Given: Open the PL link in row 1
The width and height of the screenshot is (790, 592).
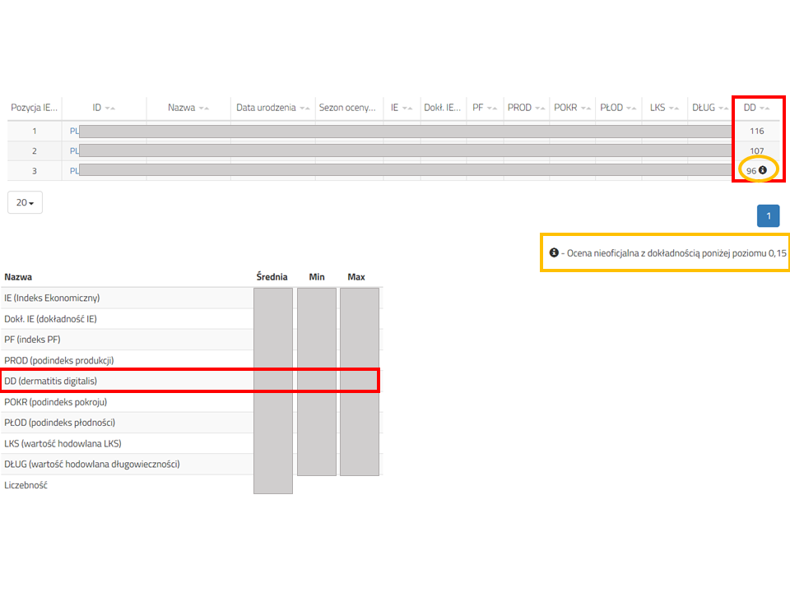Looking at the screenshot, I should 74,131.
